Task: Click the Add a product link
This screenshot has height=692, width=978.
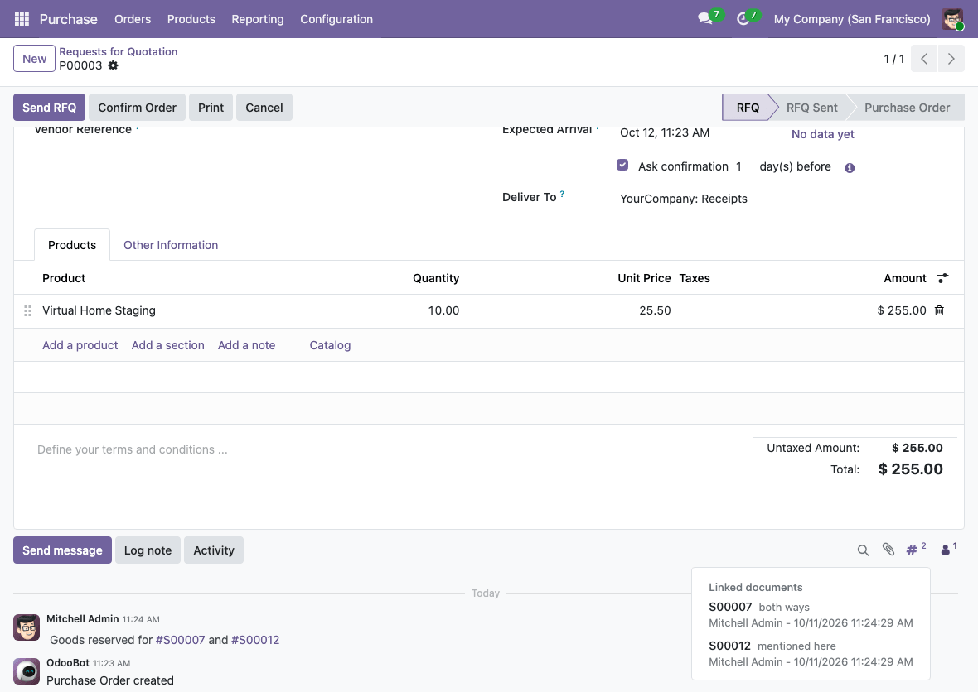Action: tap(80, 345)
